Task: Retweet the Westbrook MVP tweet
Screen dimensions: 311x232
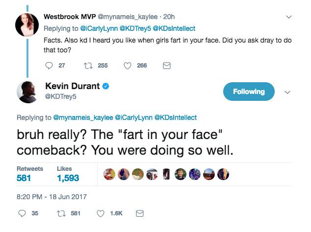Action: click(x=90, y=66)
